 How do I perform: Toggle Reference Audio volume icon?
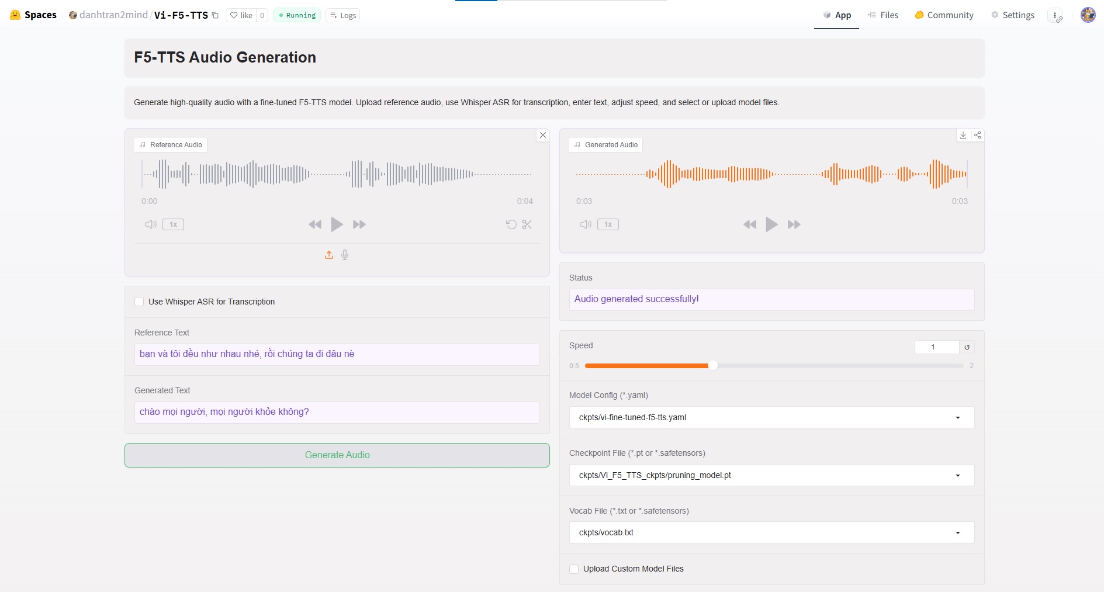151,224
